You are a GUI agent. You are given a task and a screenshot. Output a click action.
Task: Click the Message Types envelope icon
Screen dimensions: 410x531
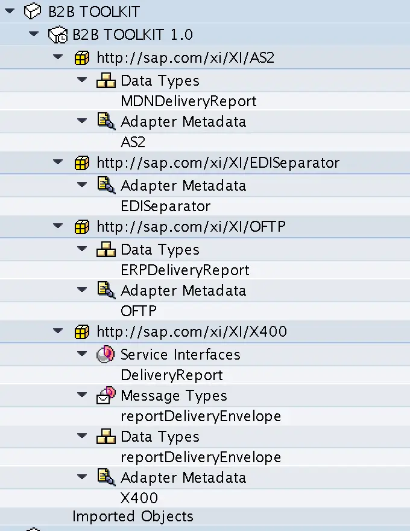[x=106, y=395]
